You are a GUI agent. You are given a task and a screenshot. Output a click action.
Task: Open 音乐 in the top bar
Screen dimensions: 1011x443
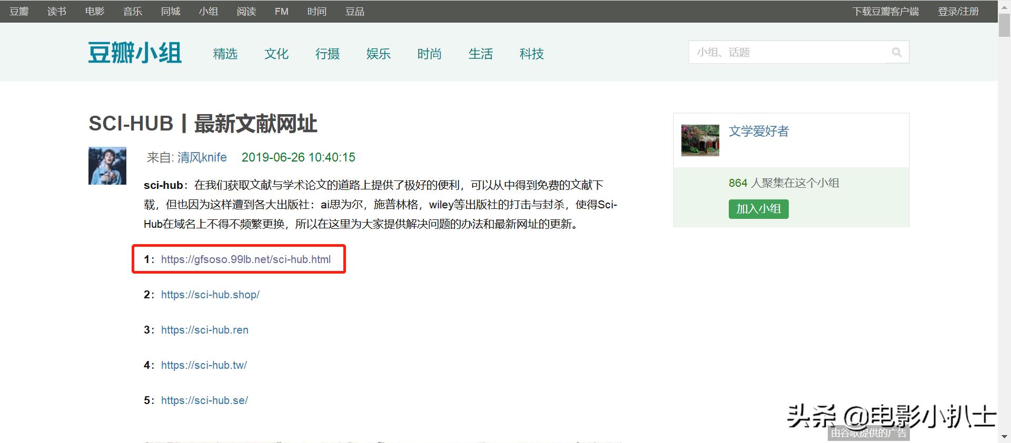[133, 11]
